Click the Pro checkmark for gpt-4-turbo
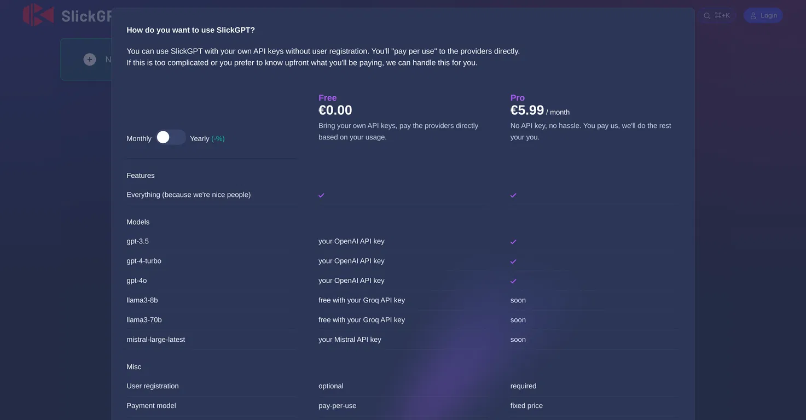Image resolution: width=806 pixels, height=420 pixels. pos(513,261)
